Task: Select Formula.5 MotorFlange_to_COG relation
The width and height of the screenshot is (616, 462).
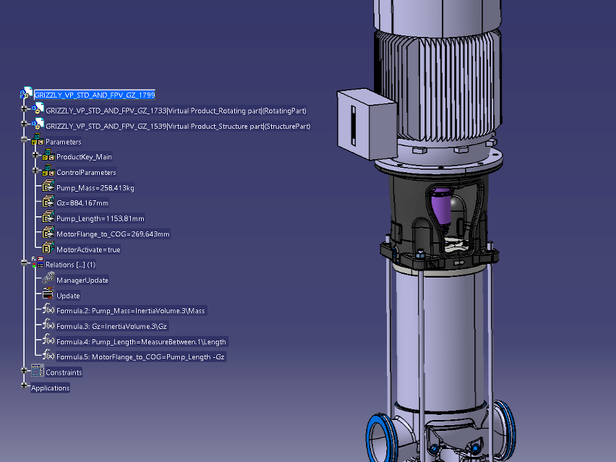Action: 140,356
